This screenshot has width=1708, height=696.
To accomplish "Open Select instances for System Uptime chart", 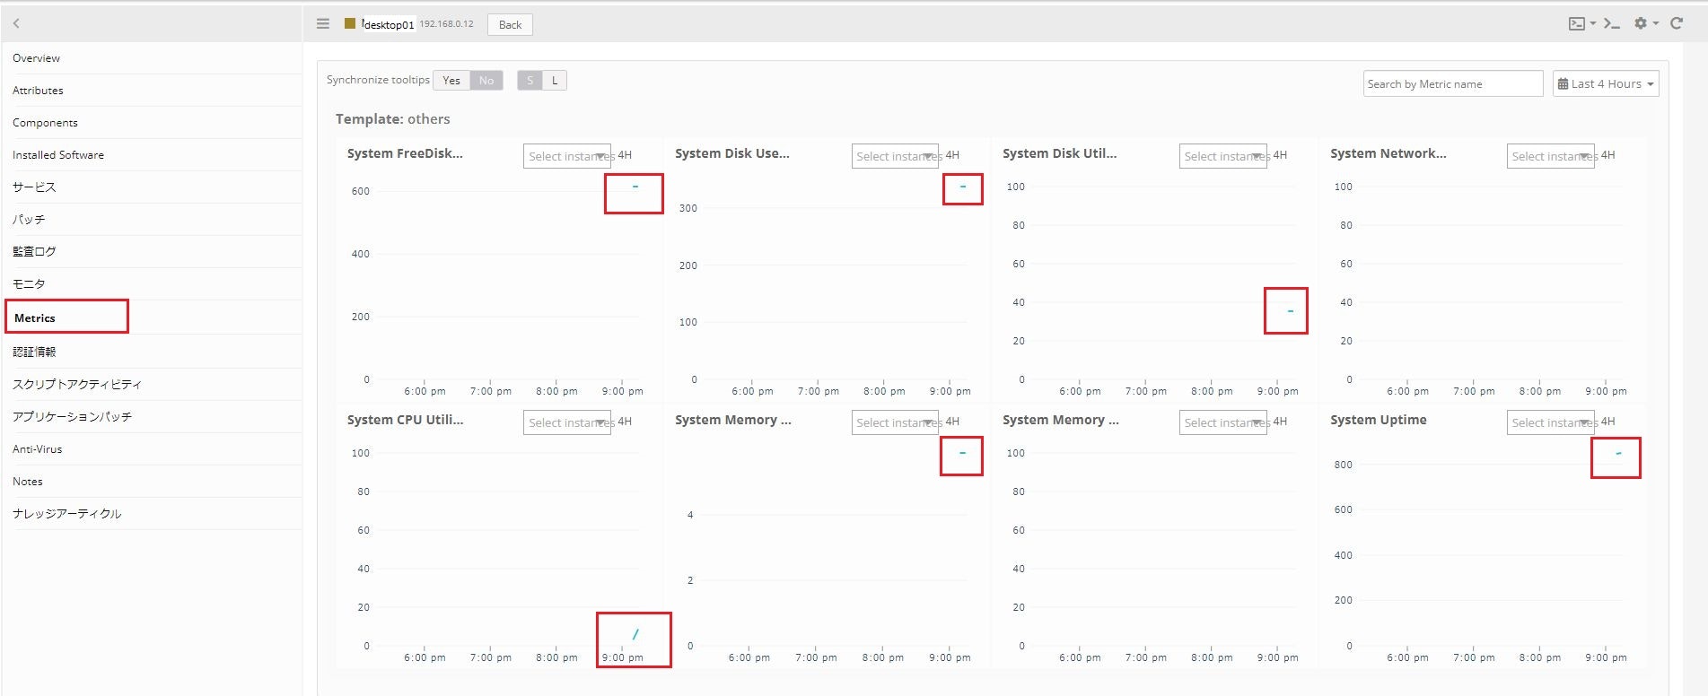I will coord(1551,422).
